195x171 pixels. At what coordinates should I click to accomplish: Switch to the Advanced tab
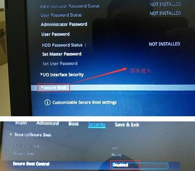(x=48, y=123)
